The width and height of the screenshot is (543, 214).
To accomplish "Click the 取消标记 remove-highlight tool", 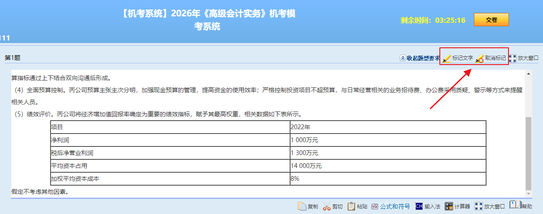I will click(x=491, y=58).
